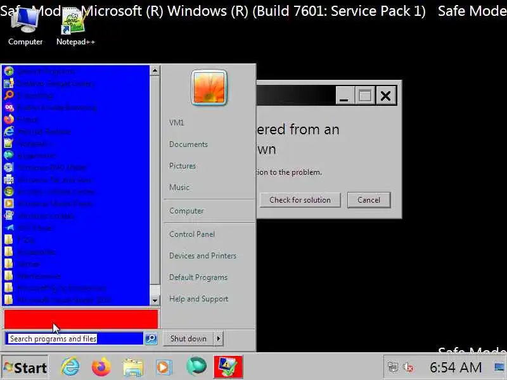Open the Notepad++ desktop shortcut
Image resolution: width=507 pixels, height=380 pixels.
(75, 27)
